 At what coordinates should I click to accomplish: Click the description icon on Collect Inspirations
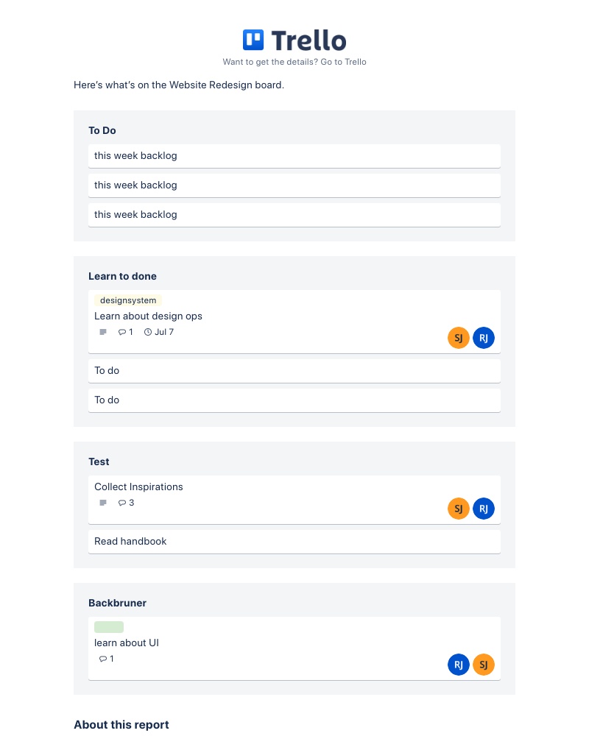tap(103, 503)
